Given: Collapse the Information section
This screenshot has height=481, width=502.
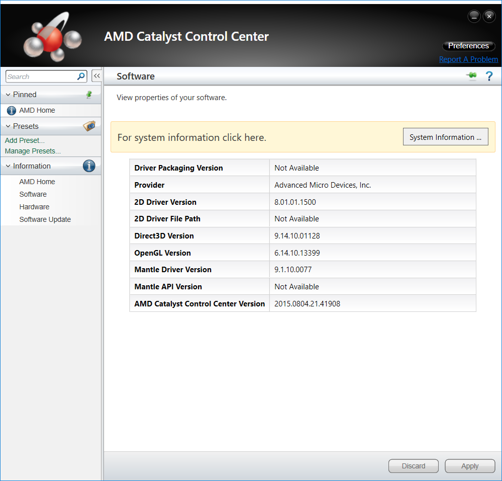Looking at the screenshot, I should [x=8, y=166].
